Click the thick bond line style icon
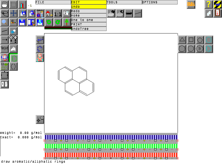 129,13
